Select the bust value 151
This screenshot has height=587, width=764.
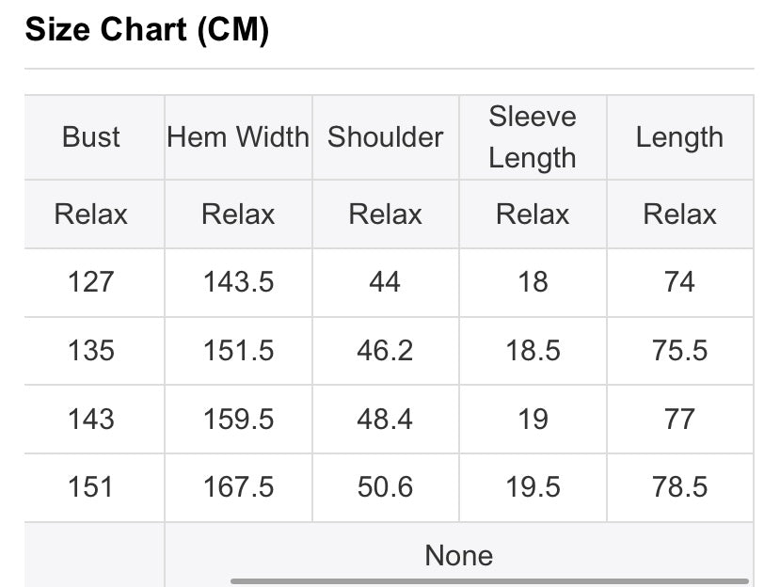click(x=90, y=487)
